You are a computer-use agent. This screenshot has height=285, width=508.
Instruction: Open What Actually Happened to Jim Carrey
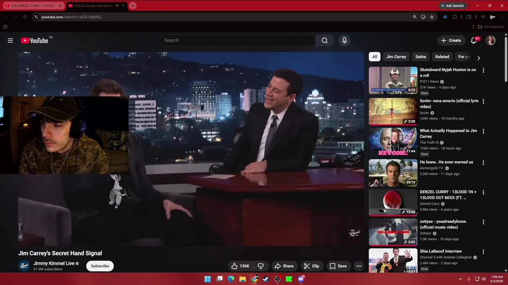tap(448, 133)
